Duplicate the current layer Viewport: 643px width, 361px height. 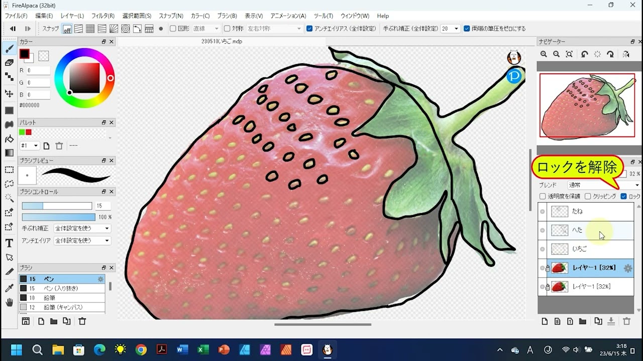click(x=598, y=321)
